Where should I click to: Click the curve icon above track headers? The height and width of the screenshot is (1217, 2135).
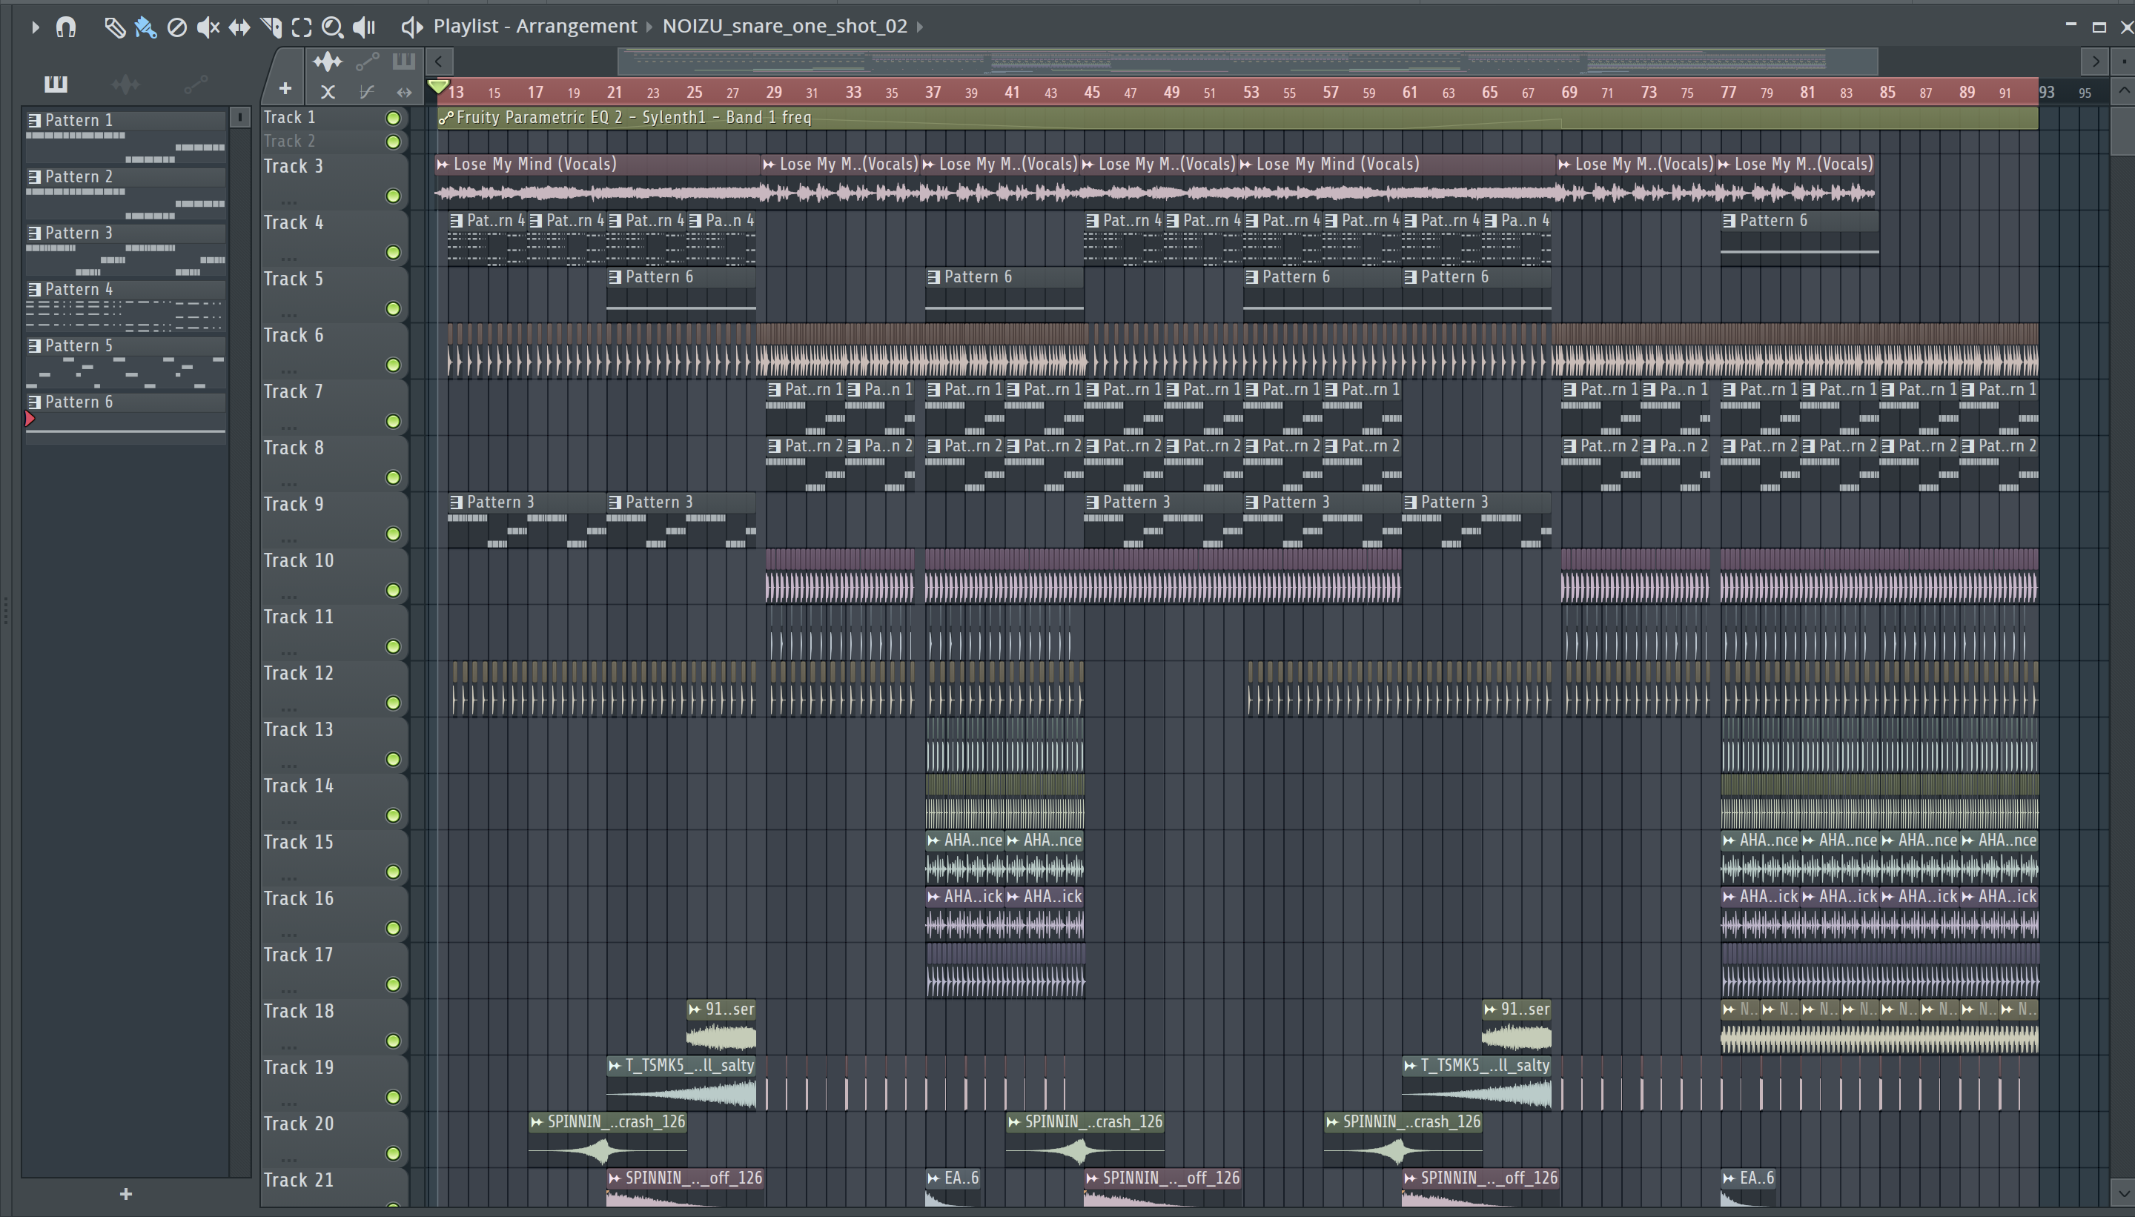click(x=366, y=91)
